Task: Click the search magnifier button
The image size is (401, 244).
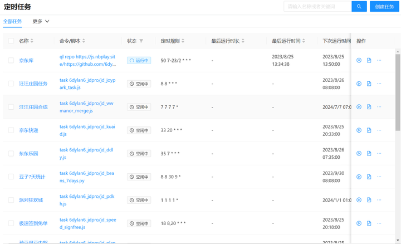Action: click(359, 6)
